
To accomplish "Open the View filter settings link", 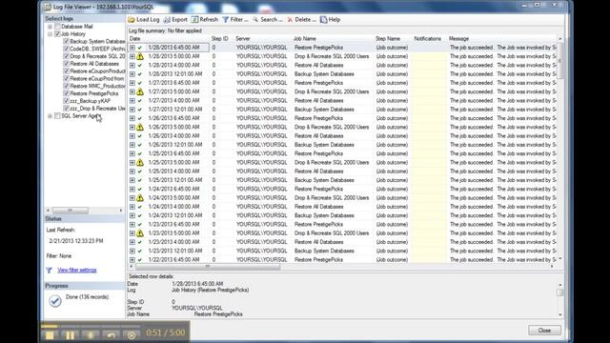I will point(77,270).
